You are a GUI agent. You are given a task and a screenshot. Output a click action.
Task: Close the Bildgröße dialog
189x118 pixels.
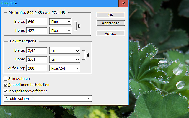[x=123, y=3]
